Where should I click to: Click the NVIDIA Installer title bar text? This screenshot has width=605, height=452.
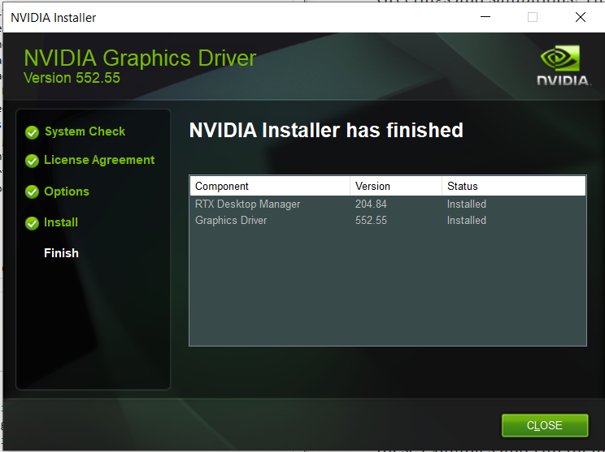pos(53,18)
